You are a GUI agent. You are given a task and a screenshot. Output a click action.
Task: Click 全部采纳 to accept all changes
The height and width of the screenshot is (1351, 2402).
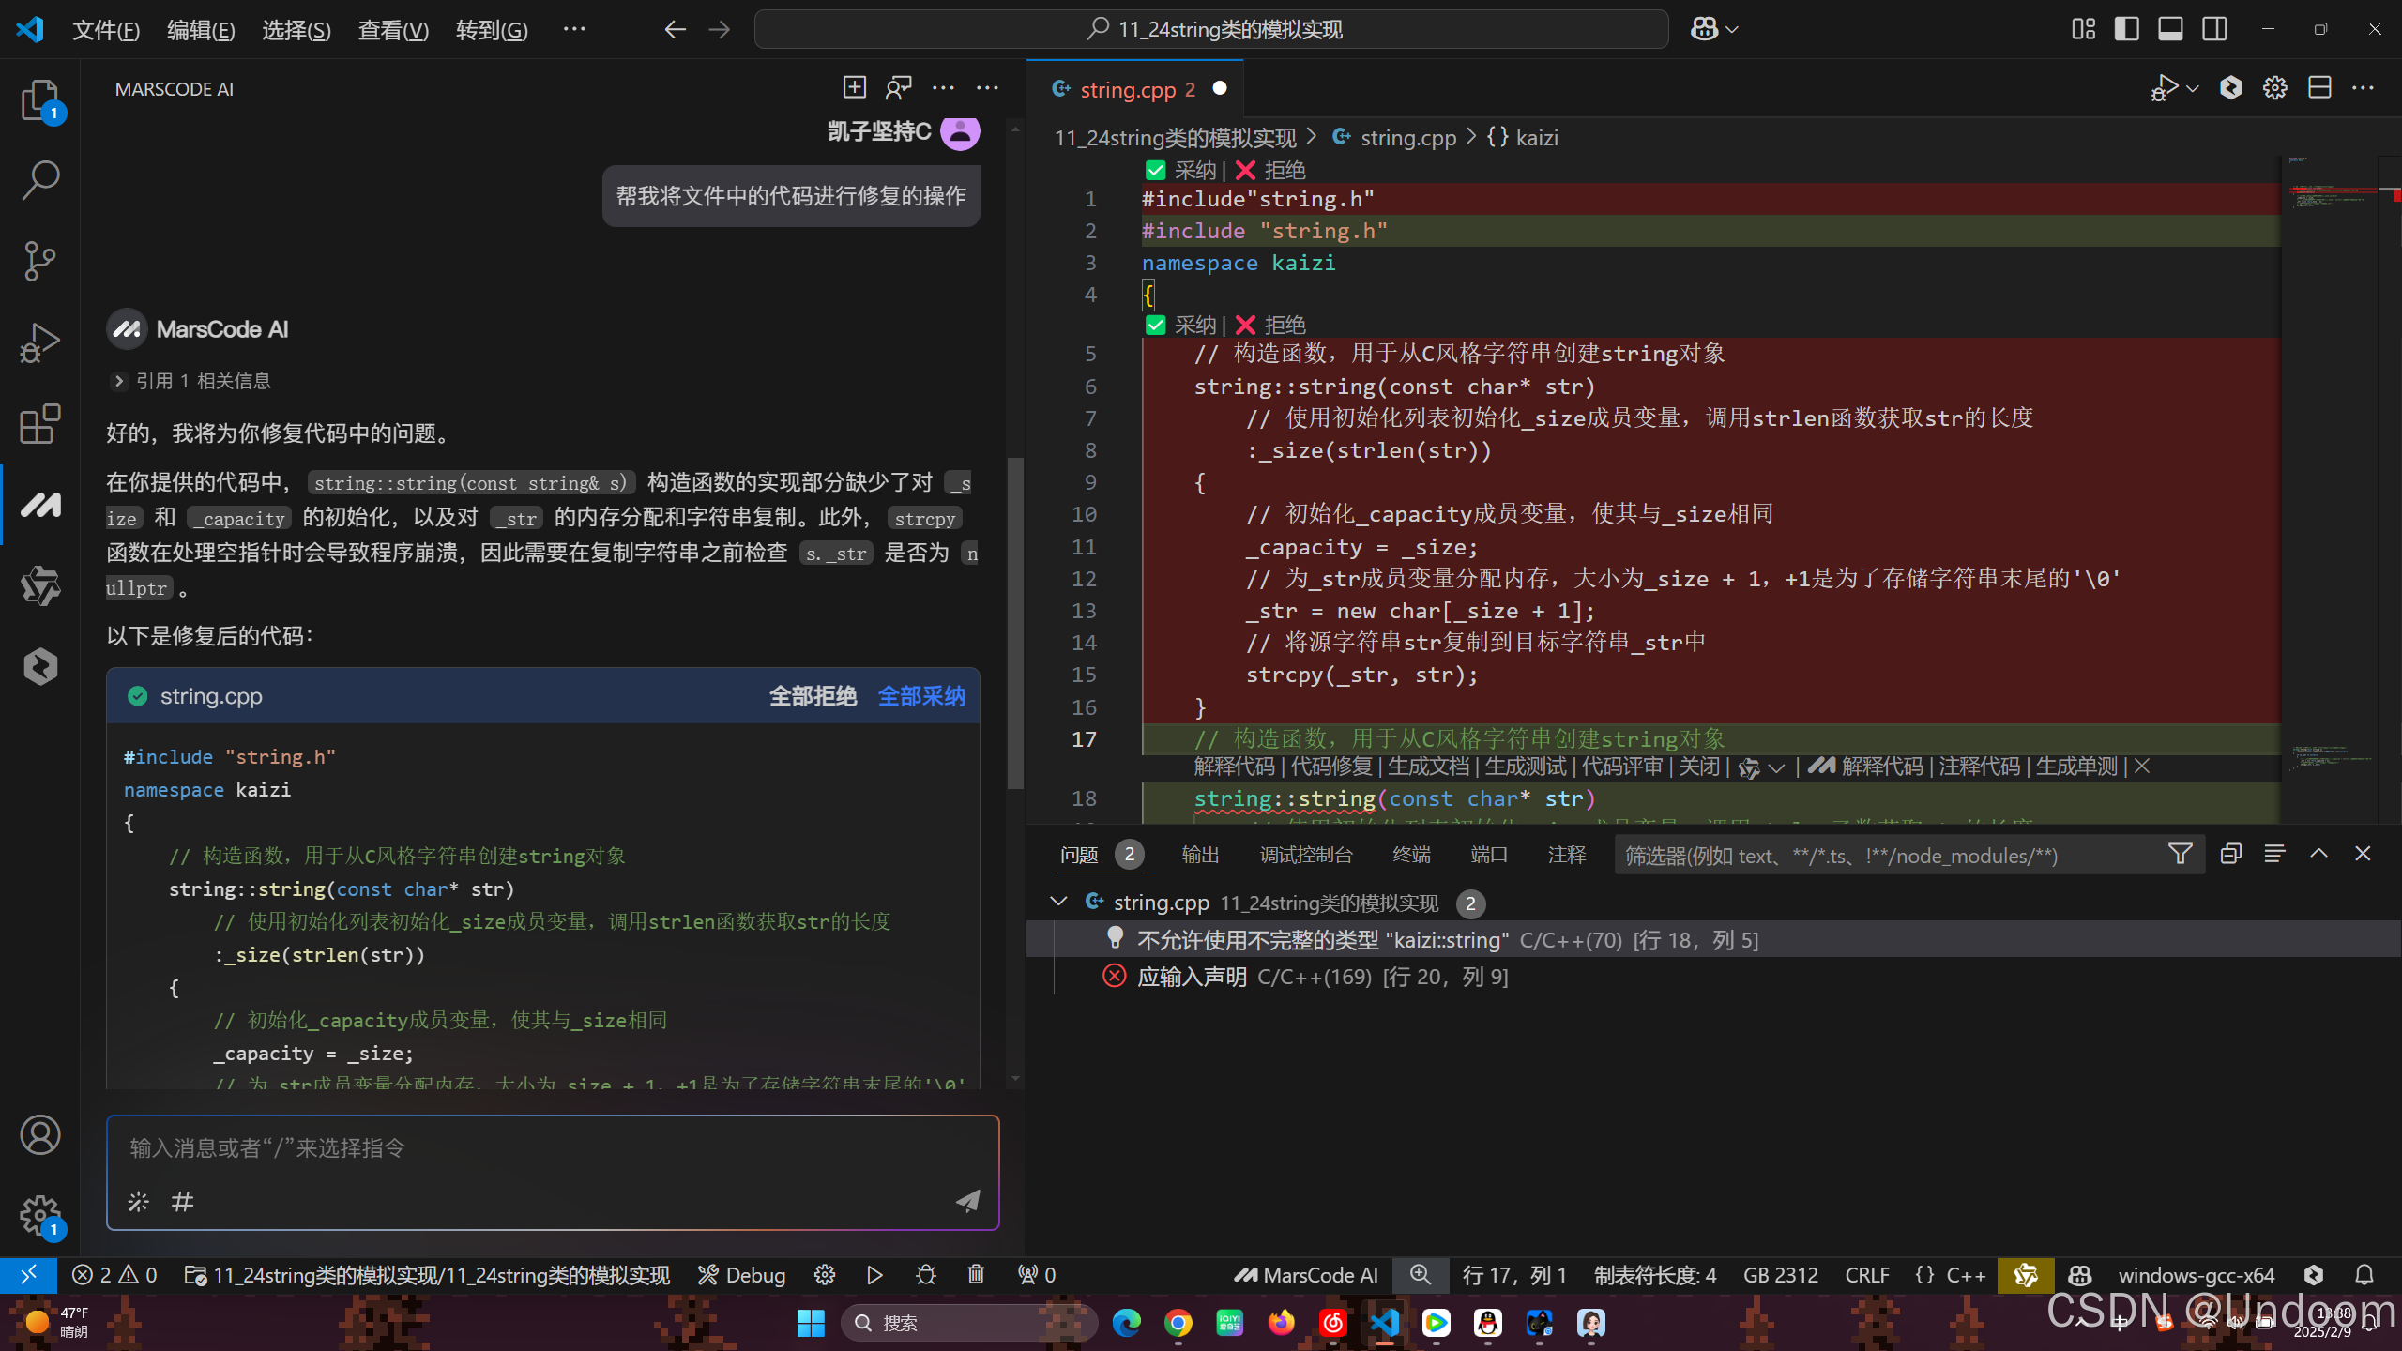coord(920,696)
